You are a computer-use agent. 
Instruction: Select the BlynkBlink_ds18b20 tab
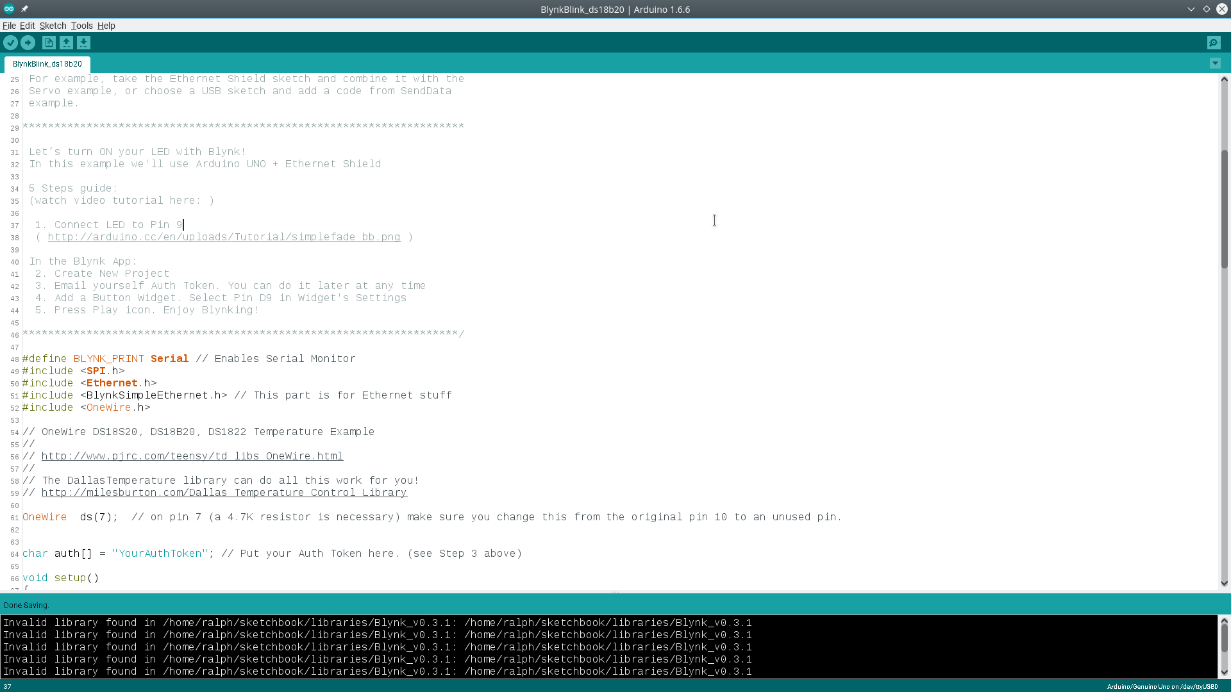47,64
